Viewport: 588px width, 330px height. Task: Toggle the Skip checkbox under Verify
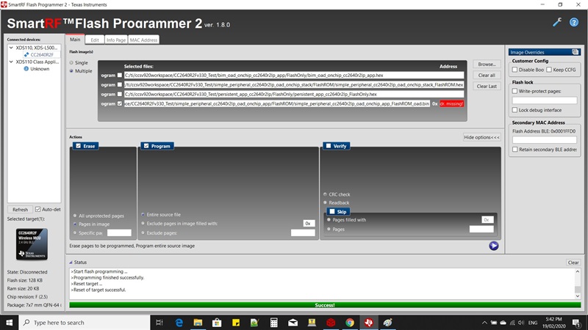332,211
